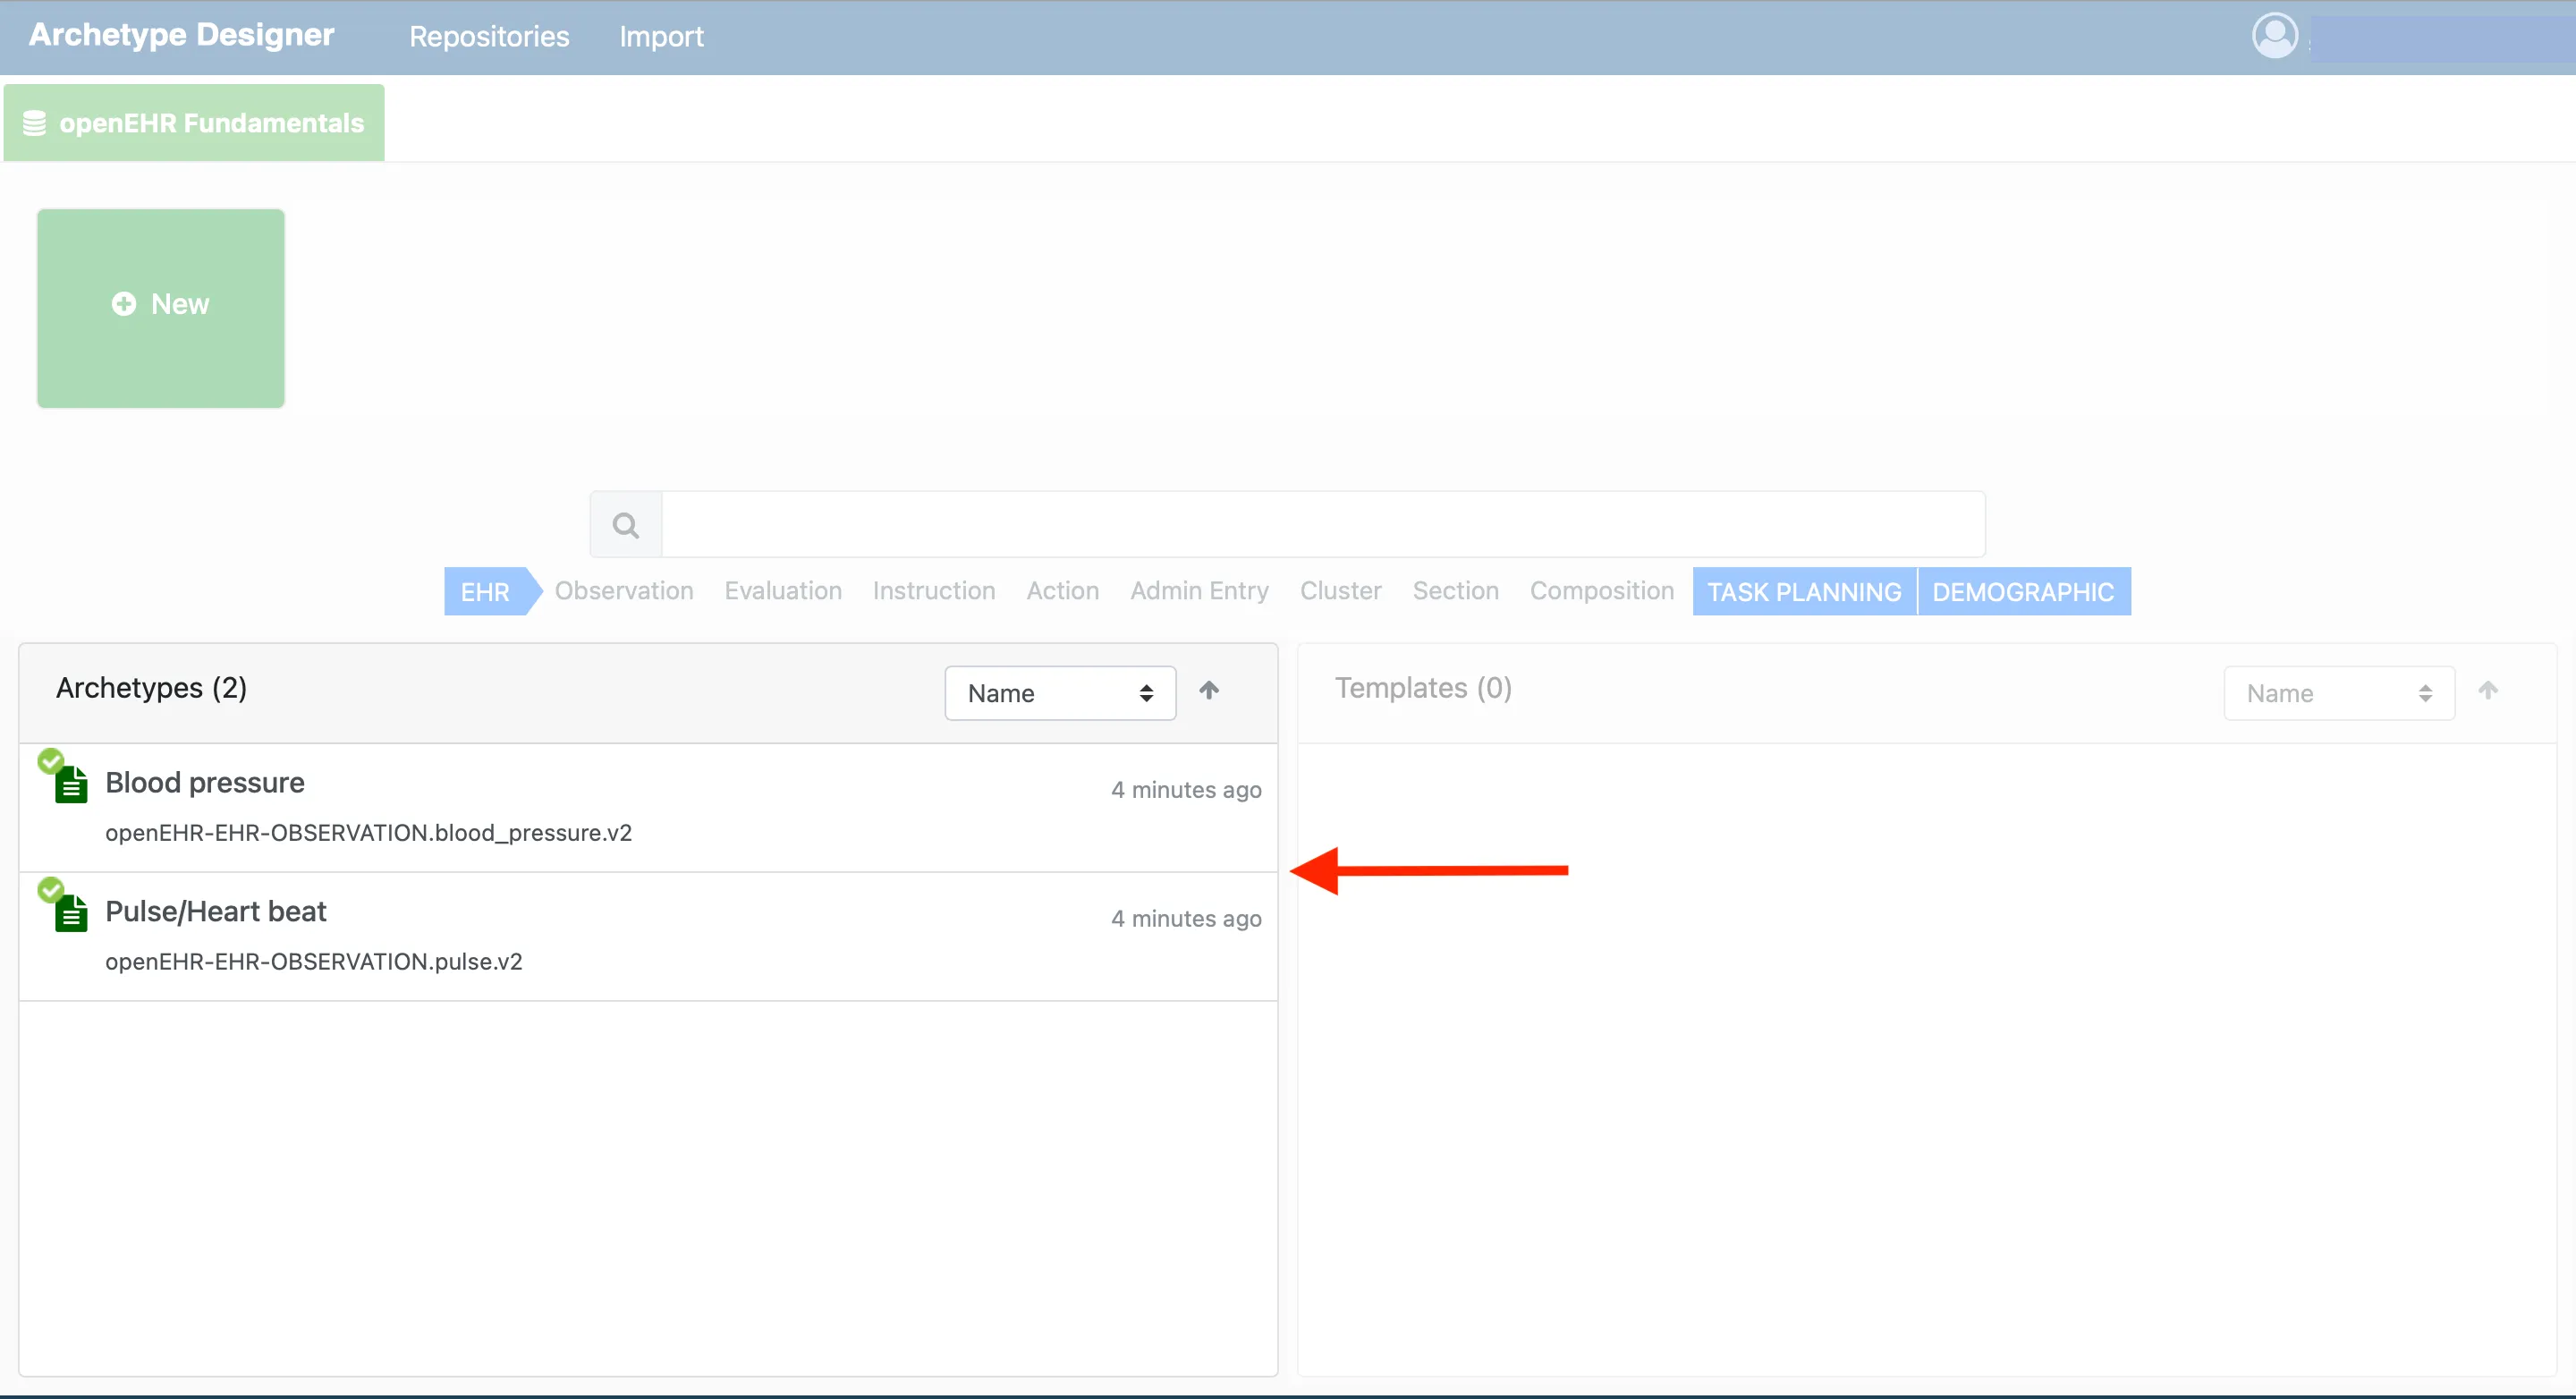Click the openEHR Fundamentals repository icon
This screenshot has height=1399, width=2576.
tap(34, 123)
